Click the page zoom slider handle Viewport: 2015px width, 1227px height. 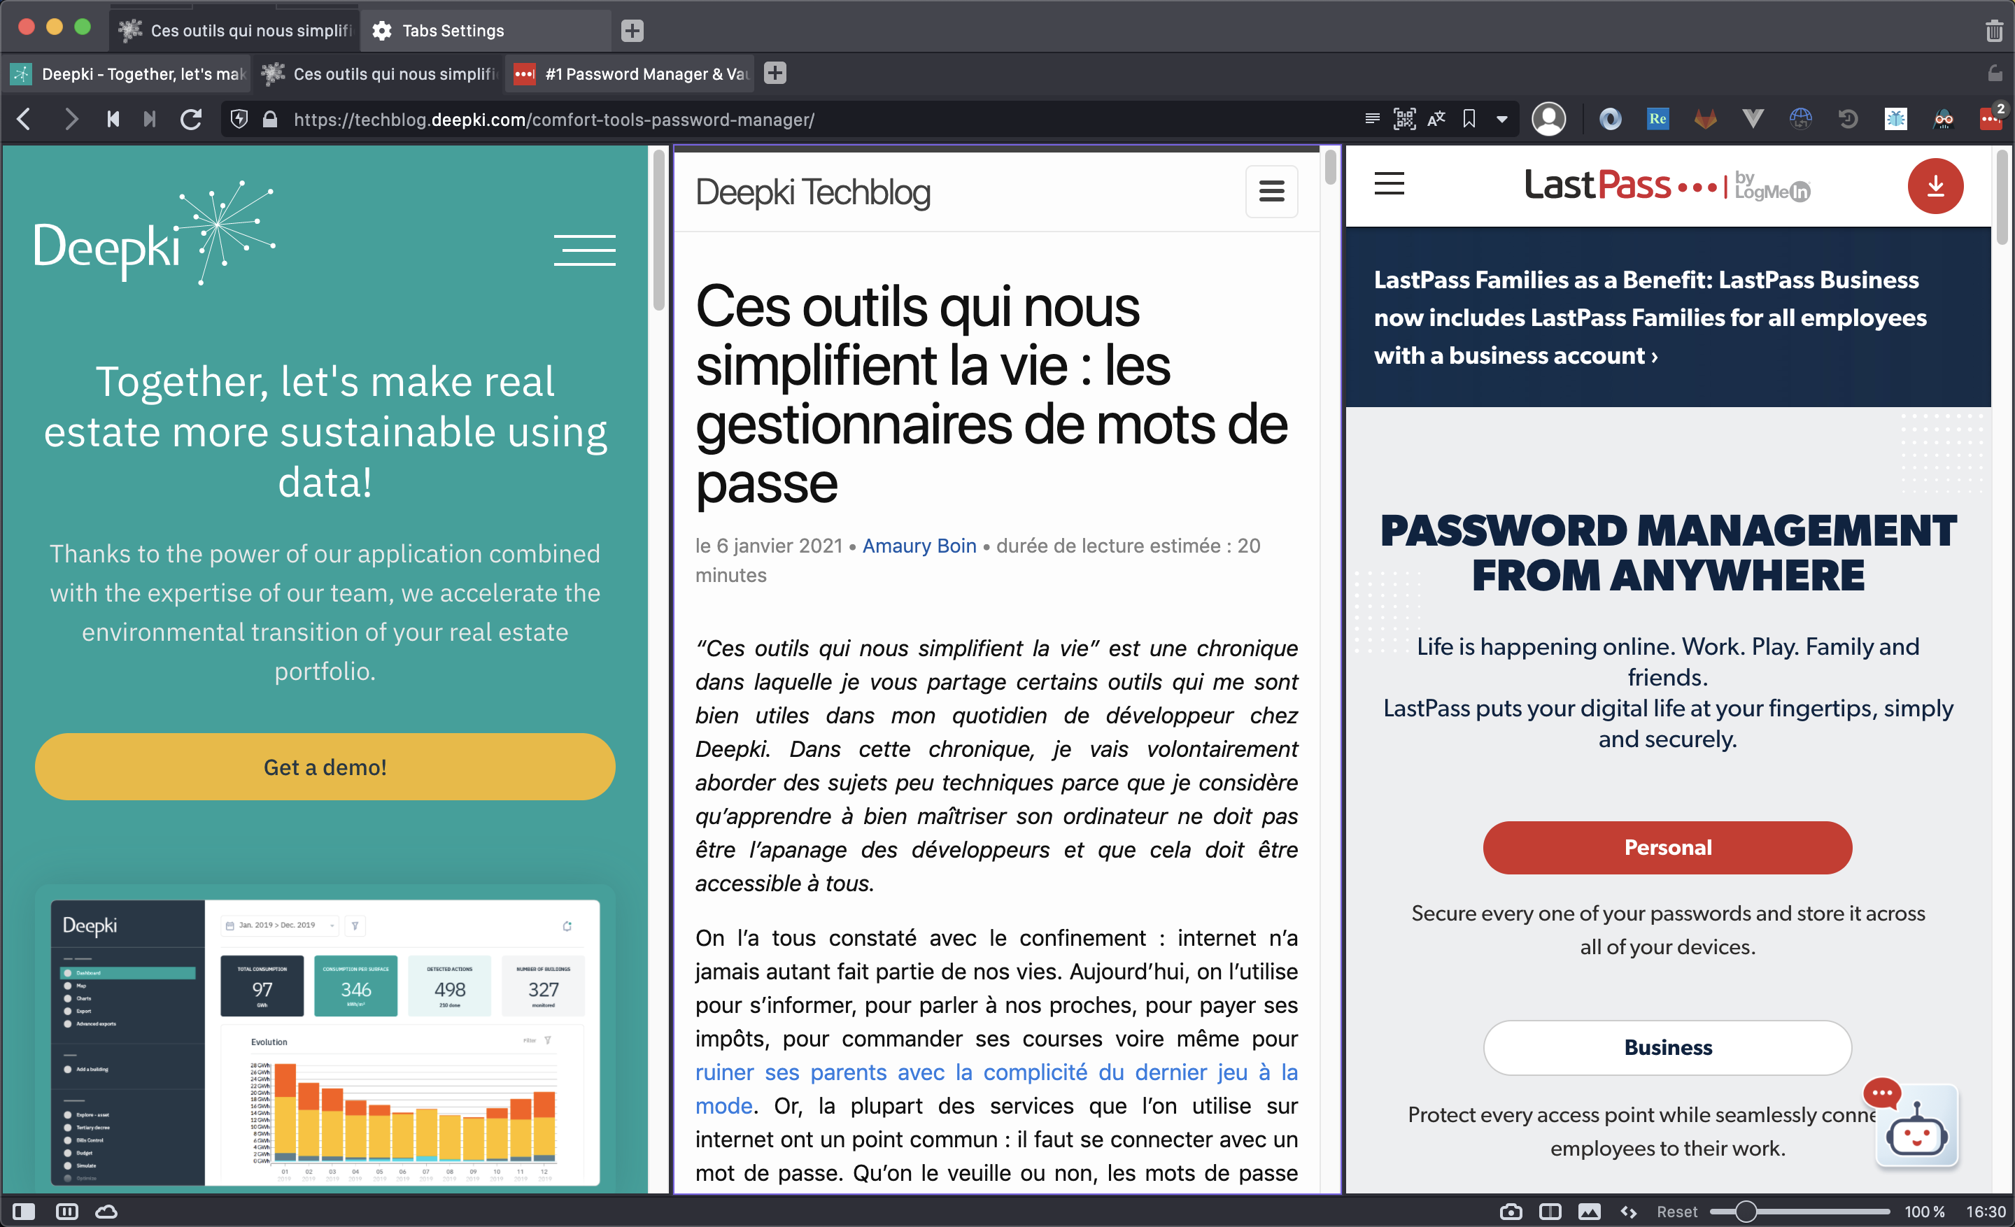tap(1745, 1211)
